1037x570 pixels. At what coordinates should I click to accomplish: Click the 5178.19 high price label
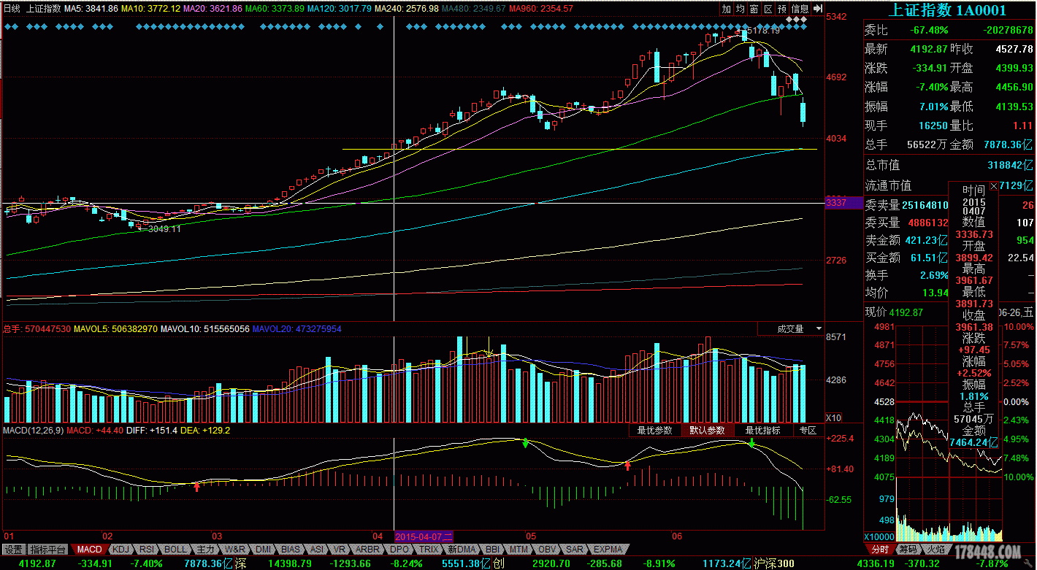764,31
